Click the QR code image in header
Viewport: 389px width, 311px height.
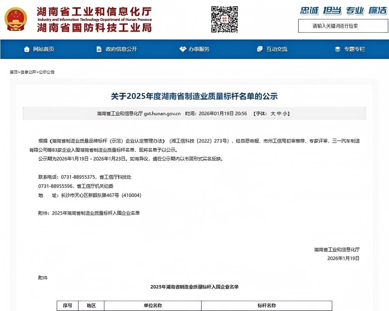coord(224,19)
